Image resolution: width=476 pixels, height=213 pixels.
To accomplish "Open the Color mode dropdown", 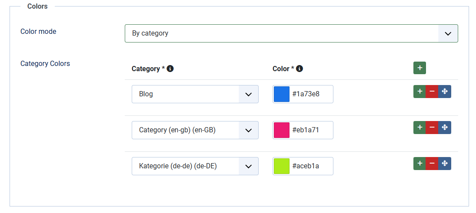I will 291,33.
